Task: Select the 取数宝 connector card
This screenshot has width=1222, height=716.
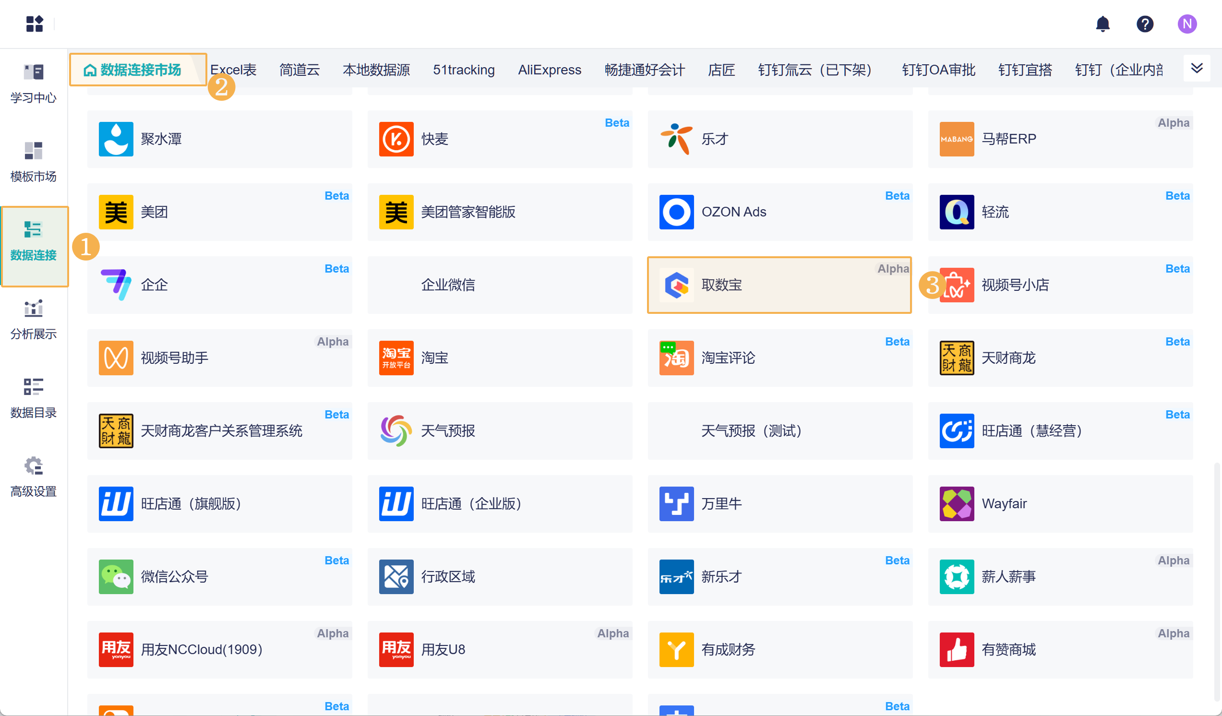Action: 779,285
